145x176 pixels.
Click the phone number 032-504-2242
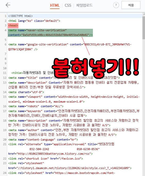(x=39, y=149)
